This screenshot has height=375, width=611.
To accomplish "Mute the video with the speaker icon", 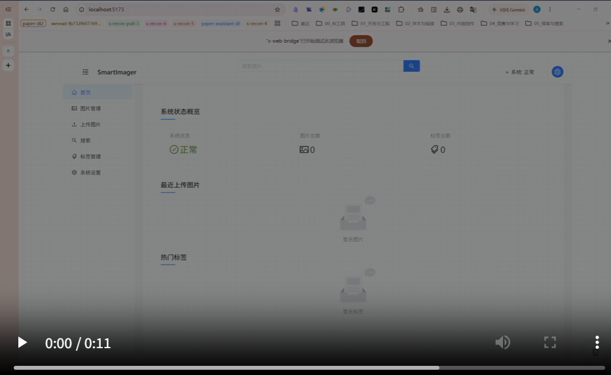I will point(503,342).
